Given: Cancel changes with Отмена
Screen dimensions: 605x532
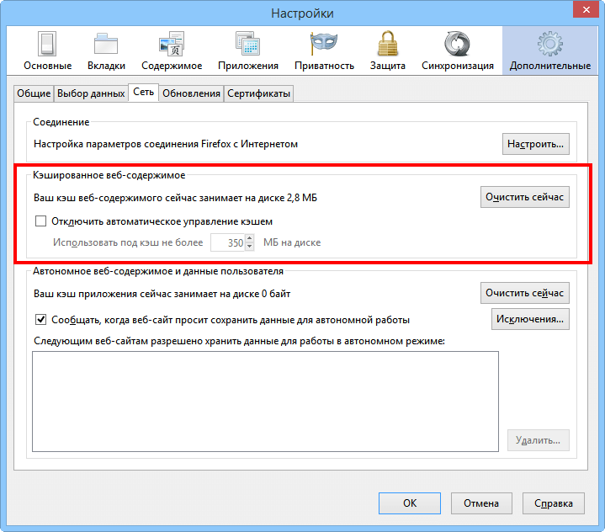Looking at the screenshot, I should tap(481, 503).
